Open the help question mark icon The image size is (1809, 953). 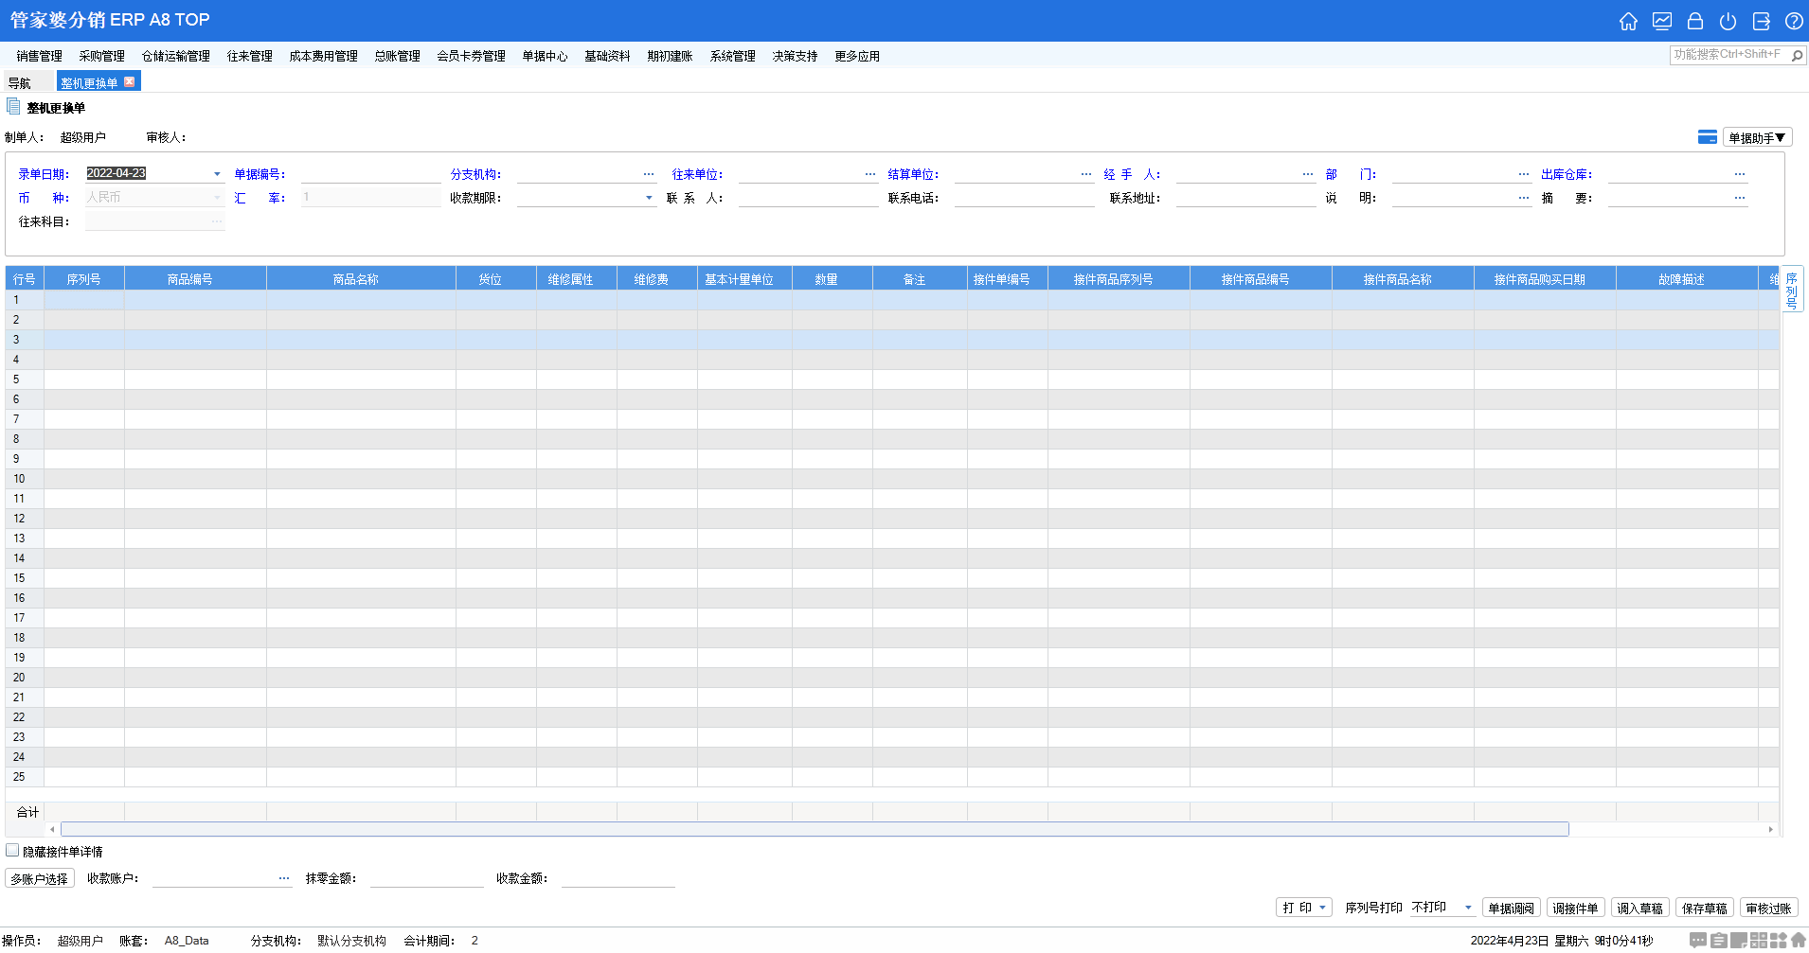tap(1794, 21)
